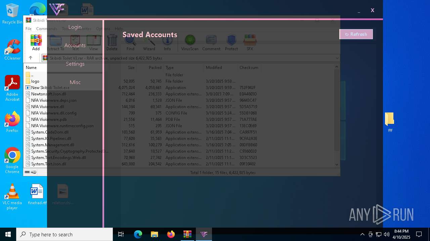Select the parent '..' folder row
The image size is (430, 241).
(32, 75)
